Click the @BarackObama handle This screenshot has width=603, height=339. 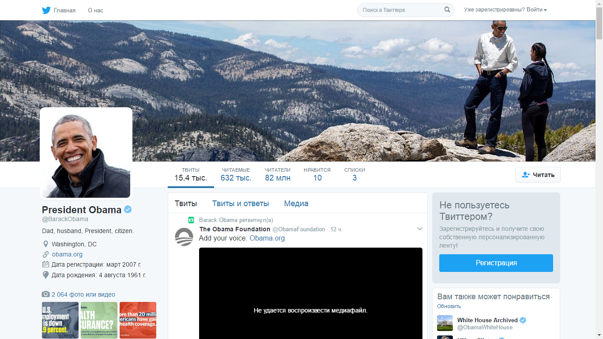[65, 219]
